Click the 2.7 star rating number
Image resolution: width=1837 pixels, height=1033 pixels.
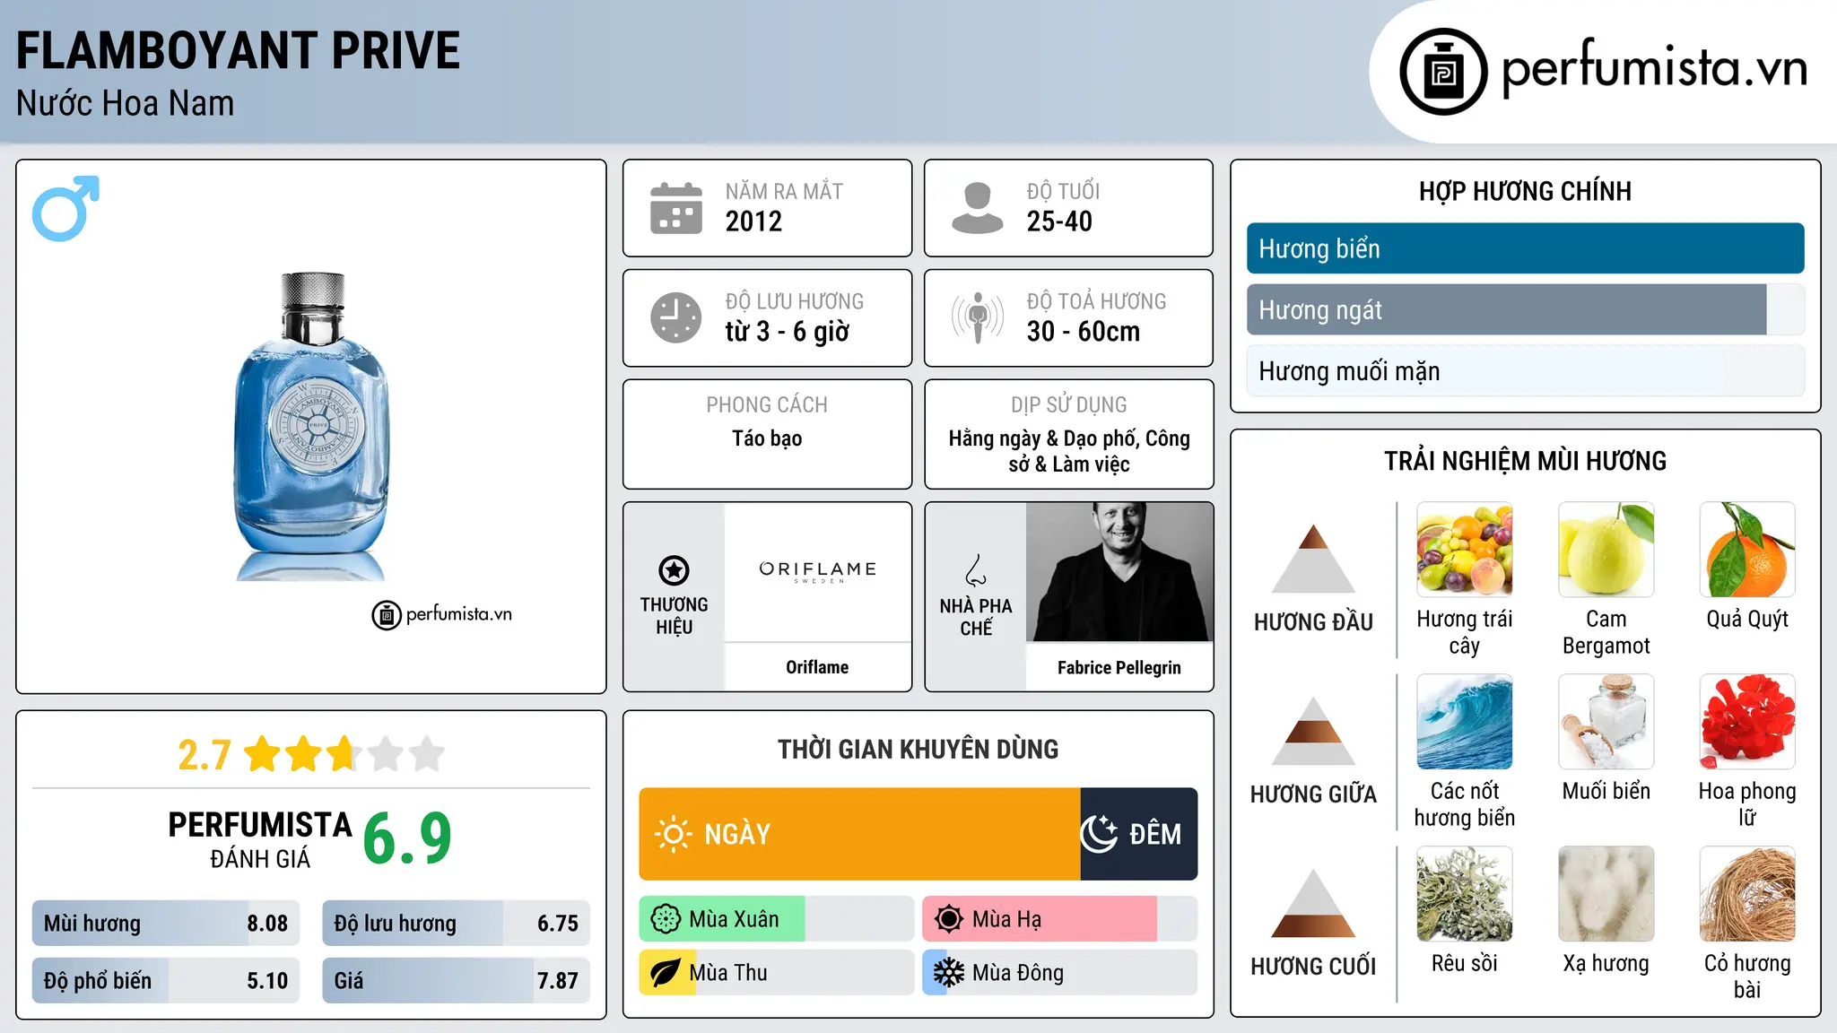coord(205,755)
